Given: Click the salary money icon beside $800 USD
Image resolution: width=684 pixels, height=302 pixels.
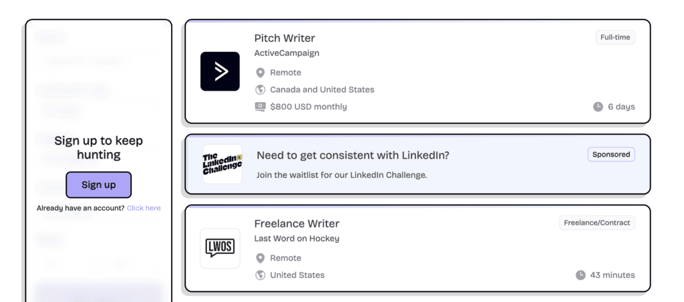Looking at the screenshot, I should pos(261,107).
